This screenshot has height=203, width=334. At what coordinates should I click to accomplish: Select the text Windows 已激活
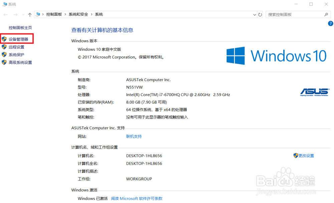tap(93, 199)
